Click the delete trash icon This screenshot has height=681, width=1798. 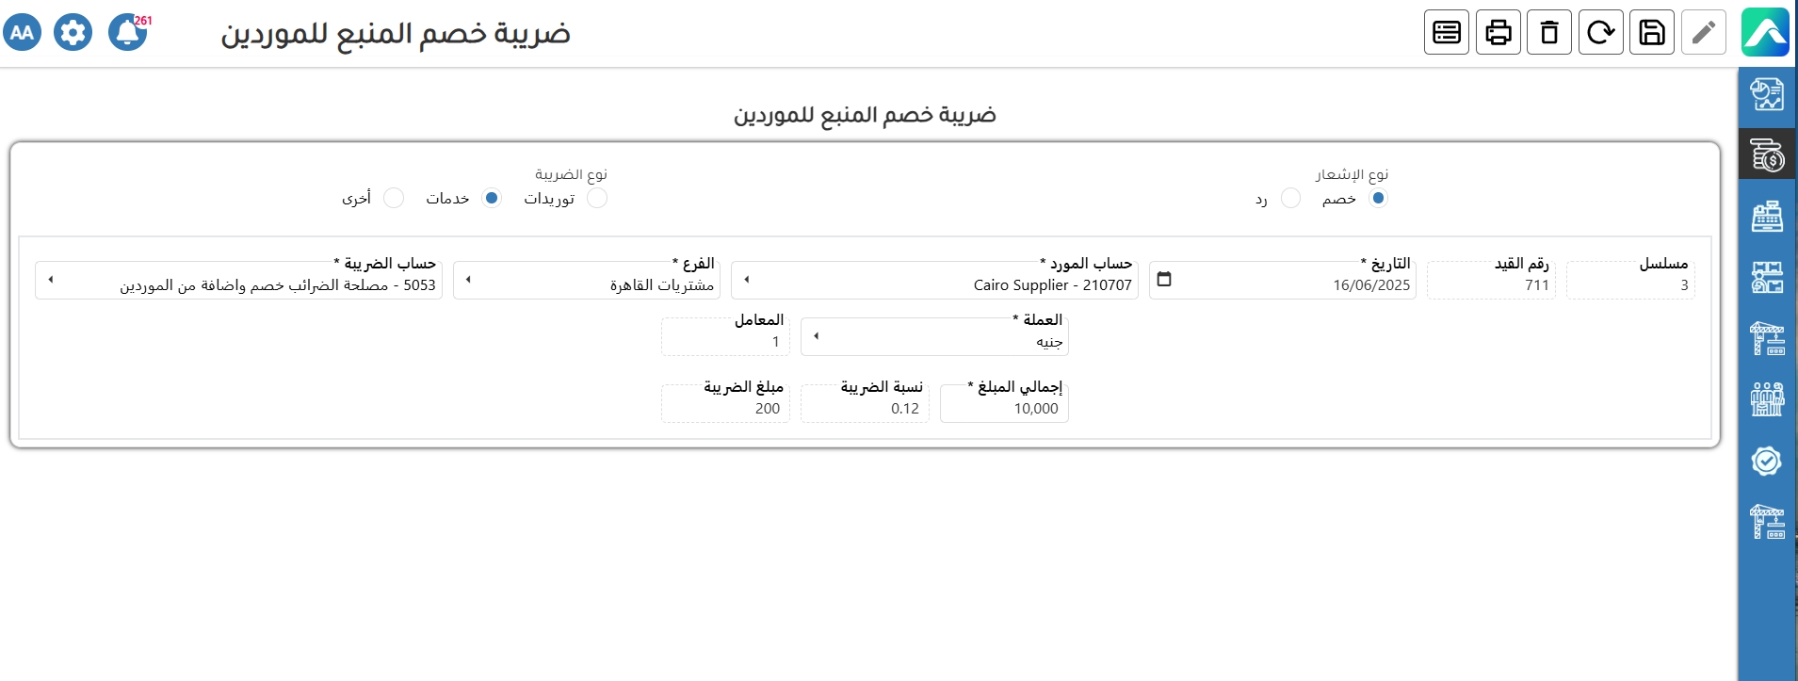tap(1549, 33)
